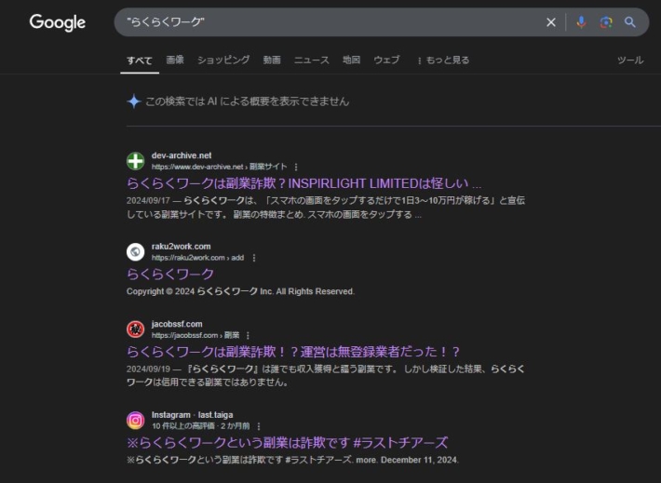Expand the もっと見る menu

point(443,60)
